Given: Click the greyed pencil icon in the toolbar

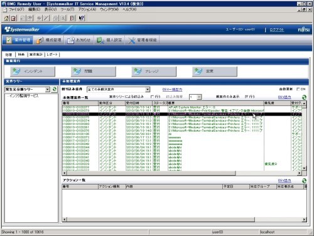Looking at the screenshot, I should tap(46, 18).
